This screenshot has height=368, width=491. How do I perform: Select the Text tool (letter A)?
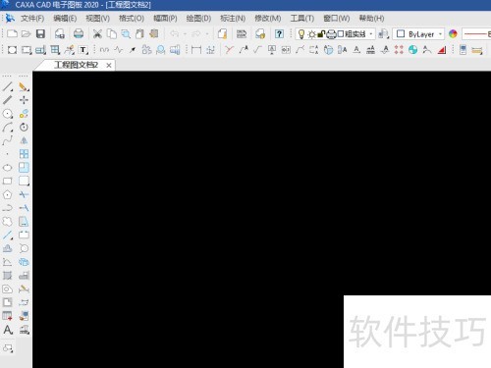(x=8, y=330)
